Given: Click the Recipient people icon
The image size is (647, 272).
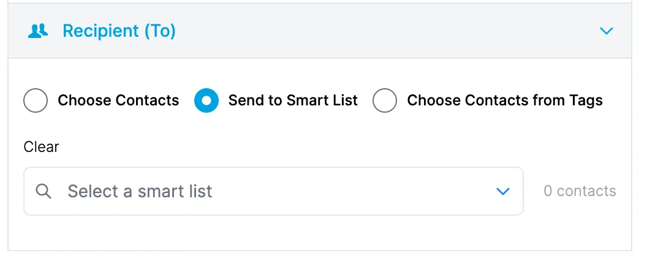Looking at the screenshot, I should (x=38, y=31).
